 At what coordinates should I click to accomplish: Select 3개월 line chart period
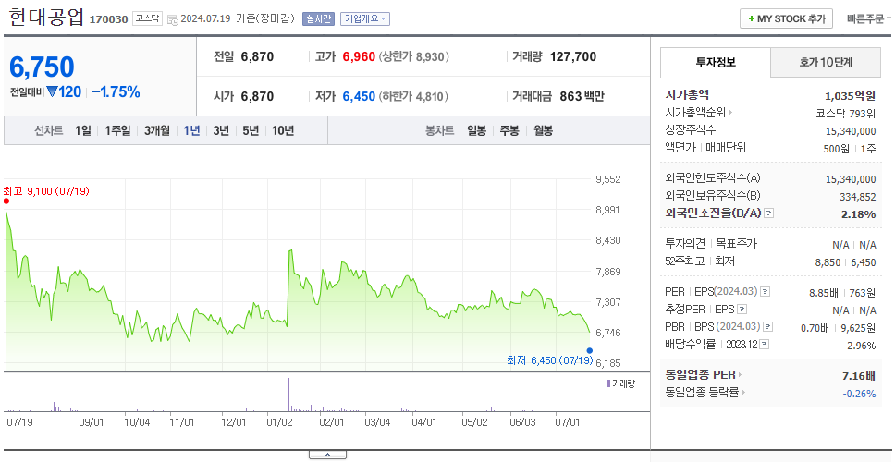click(157, 130)
